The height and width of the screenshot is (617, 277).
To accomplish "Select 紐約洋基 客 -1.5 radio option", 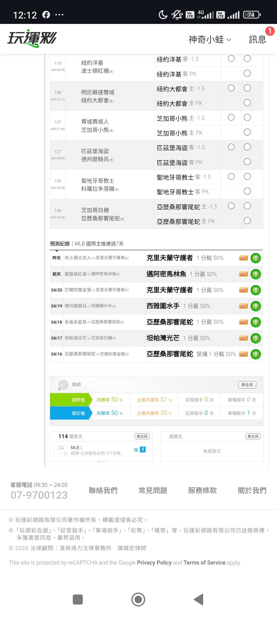I will 231,59.
